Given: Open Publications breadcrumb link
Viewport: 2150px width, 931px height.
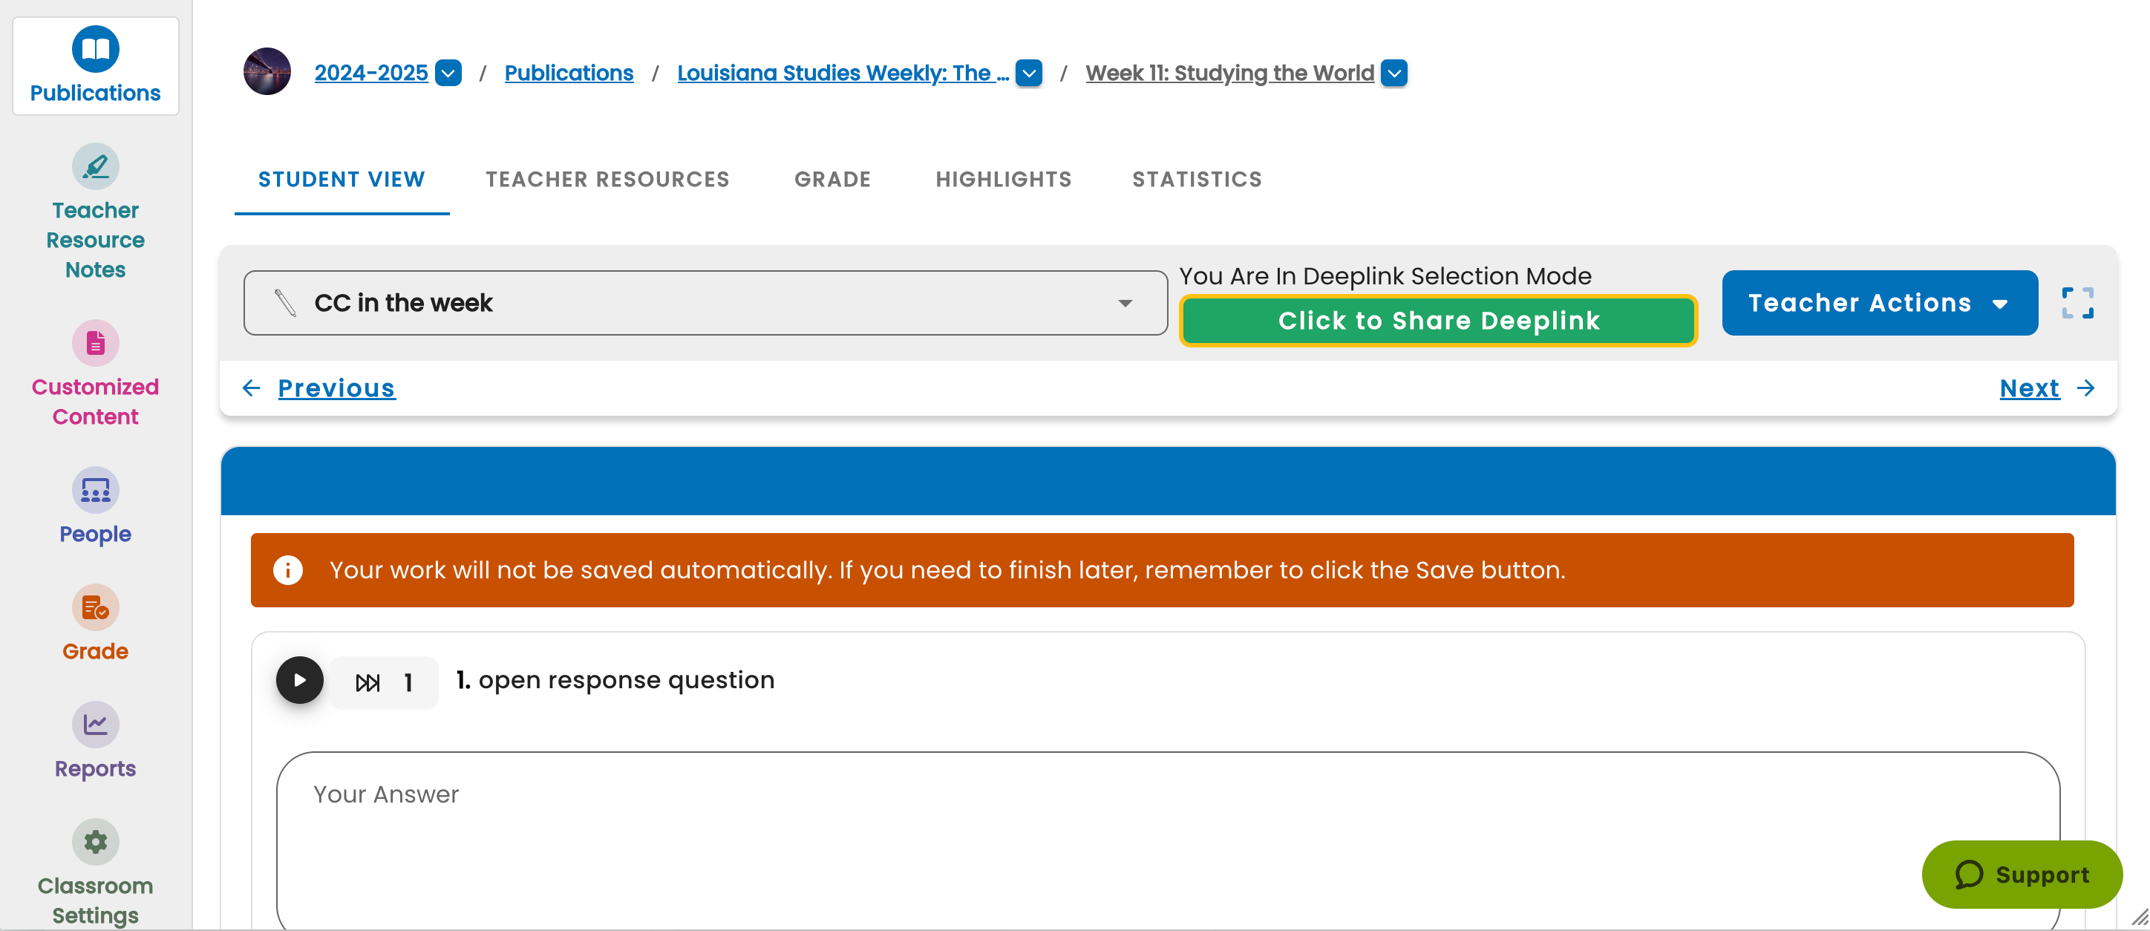Looking at the screenshot, I should [x=569, y=73].
